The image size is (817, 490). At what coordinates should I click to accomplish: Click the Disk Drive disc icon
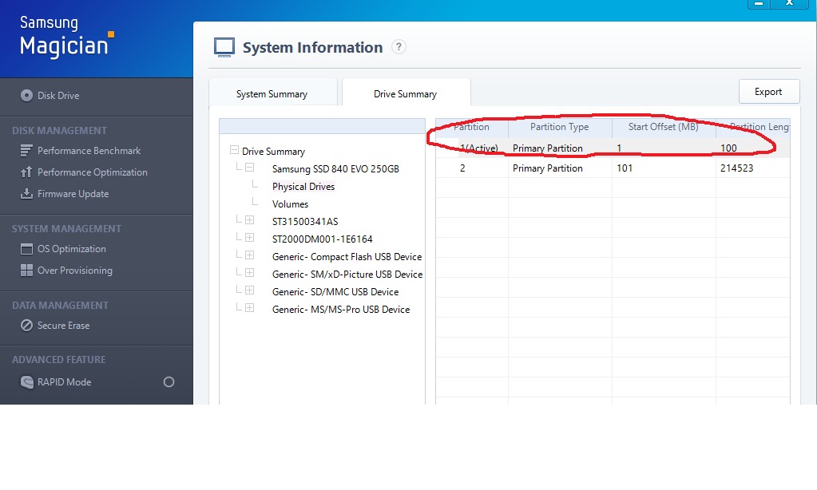(x=26, y=96)
